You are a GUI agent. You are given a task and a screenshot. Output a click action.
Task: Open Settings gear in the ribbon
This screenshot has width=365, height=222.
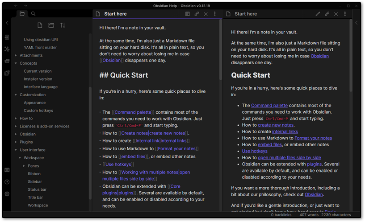click(7, 194)
